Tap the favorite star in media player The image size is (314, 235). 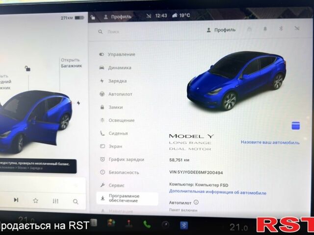(36, 200)
